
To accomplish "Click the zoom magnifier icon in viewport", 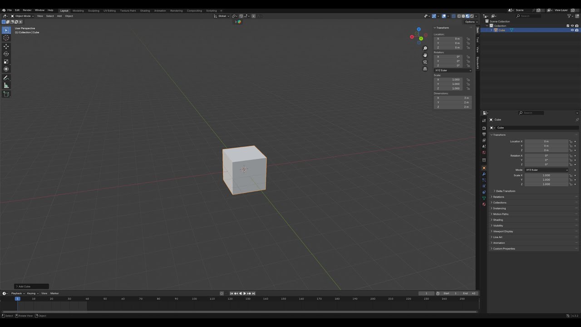I will pos(425,48).
